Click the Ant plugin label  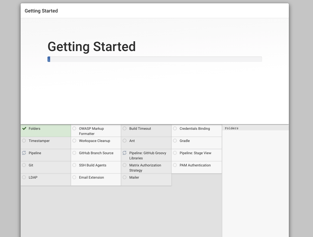(x=132, y=141)
